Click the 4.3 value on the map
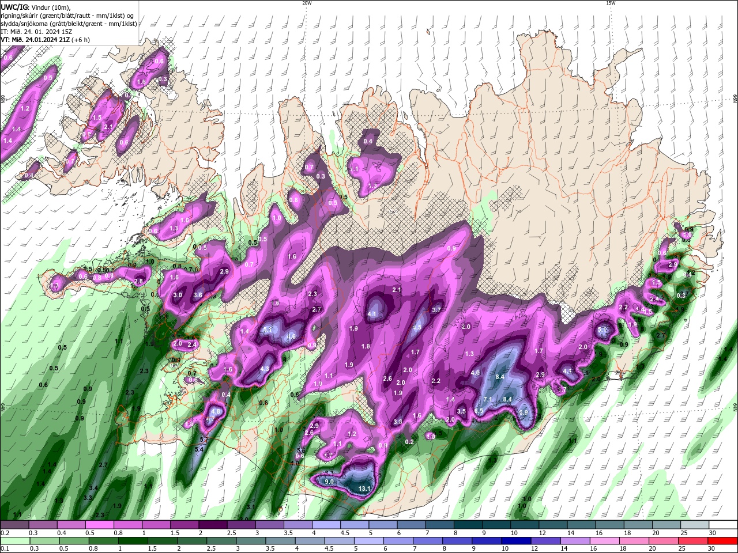The width and height of the screenshot is (738, 553). tap(265, 369)
